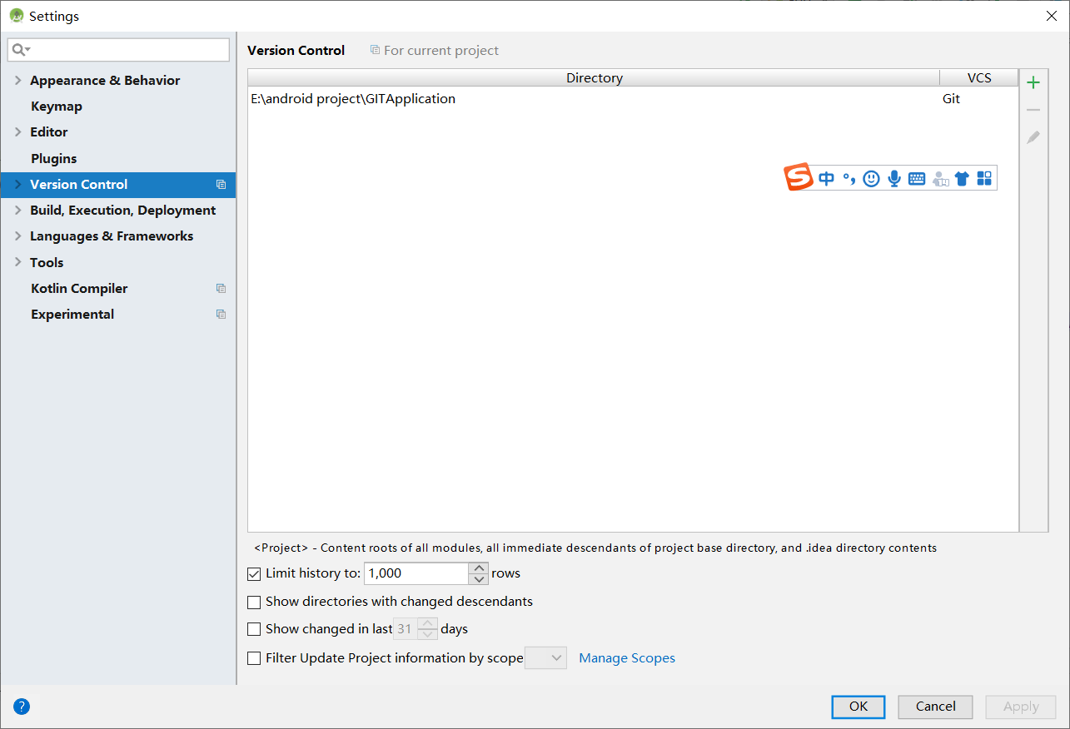Enable Show directories with changed descendants
The width and height of the screenshot is (1070, 729).
[x=254, y=602]
